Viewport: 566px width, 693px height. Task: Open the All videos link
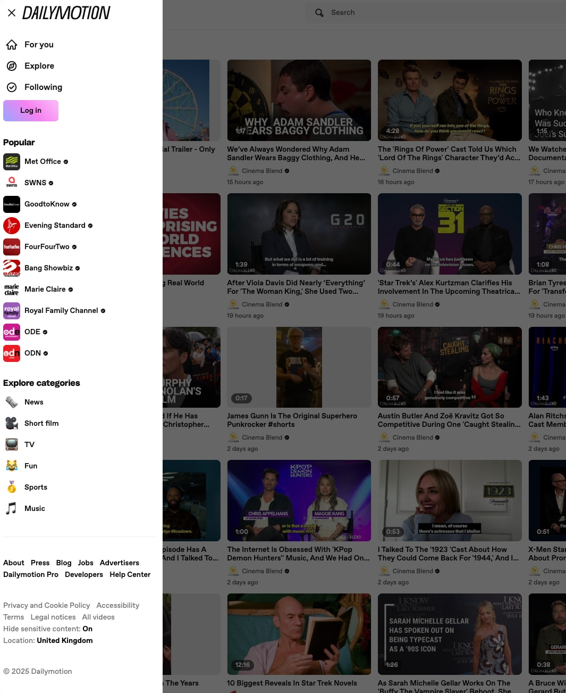point(98,617)
